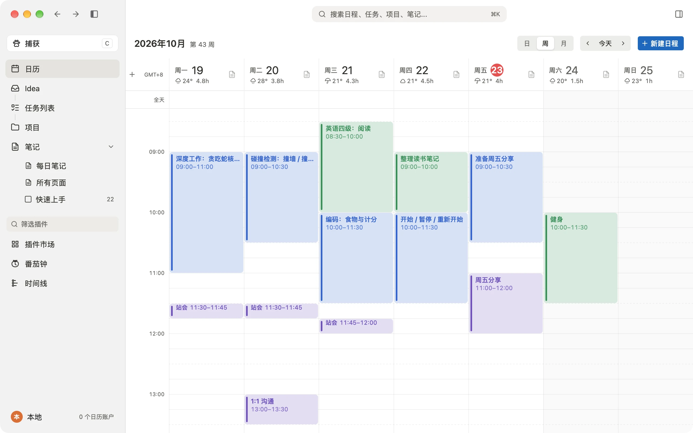Open event 周五分享 11:00–12:00
Viewport: 693px width, 433px height.
pos(506,303)
